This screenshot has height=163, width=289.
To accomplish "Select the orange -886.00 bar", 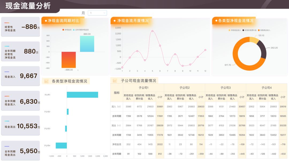I will (x=69, y=60).
